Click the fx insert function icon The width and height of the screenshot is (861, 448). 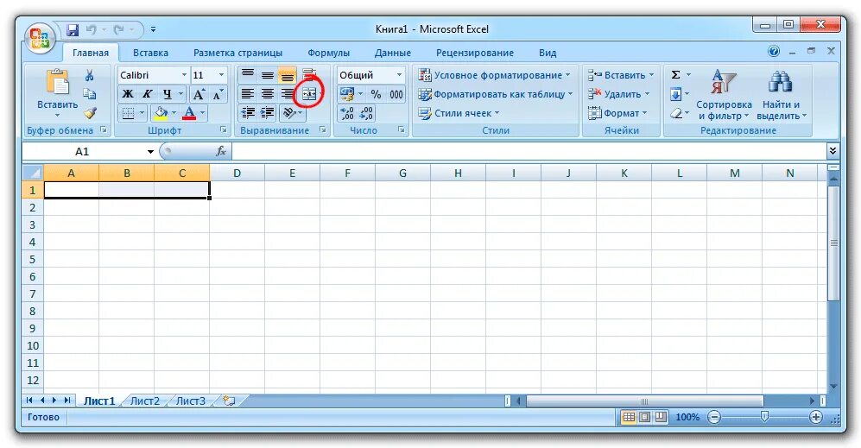tap(221, 151)
